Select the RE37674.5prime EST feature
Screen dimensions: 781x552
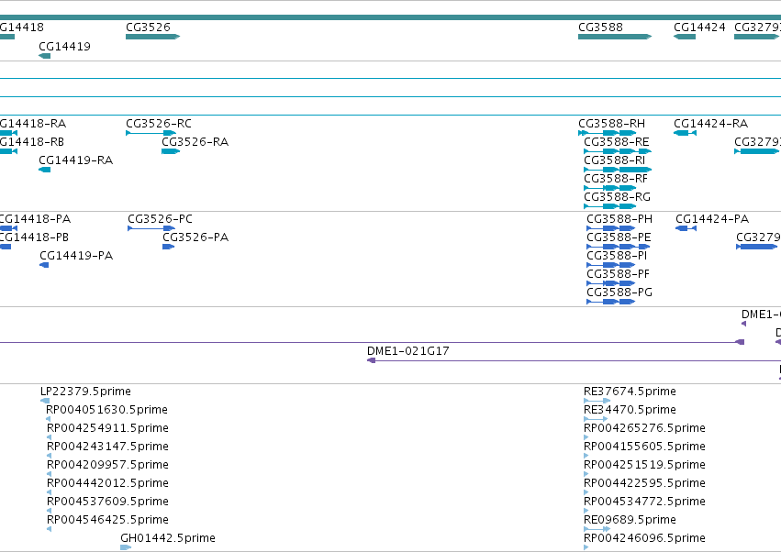point(597,401)
